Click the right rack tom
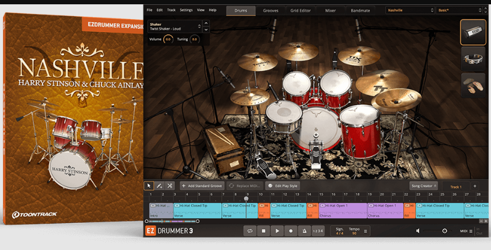Viewport: 491px width, 250px height. [x=336, y=88]
